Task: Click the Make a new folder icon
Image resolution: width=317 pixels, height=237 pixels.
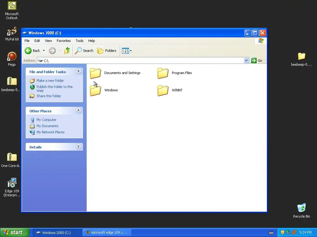Action: [32, 81]
